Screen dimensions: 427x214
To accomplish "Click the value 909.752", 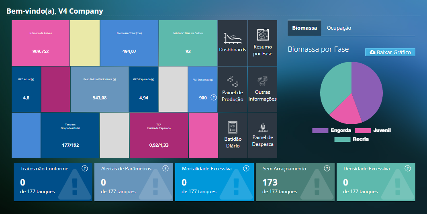I will coord(41,51).
